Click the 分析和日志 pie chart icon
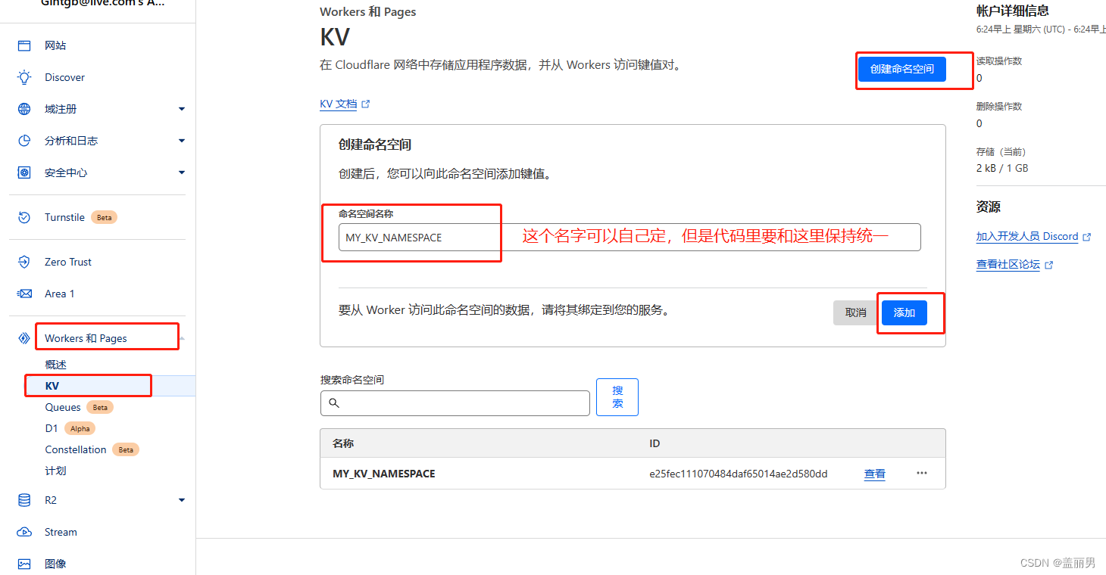The image size is (1106, 575). click(x=24, y=141)
